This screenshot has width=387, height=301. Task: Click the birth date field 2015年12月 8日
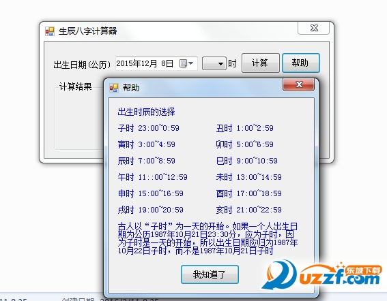[x=156, y=63]
